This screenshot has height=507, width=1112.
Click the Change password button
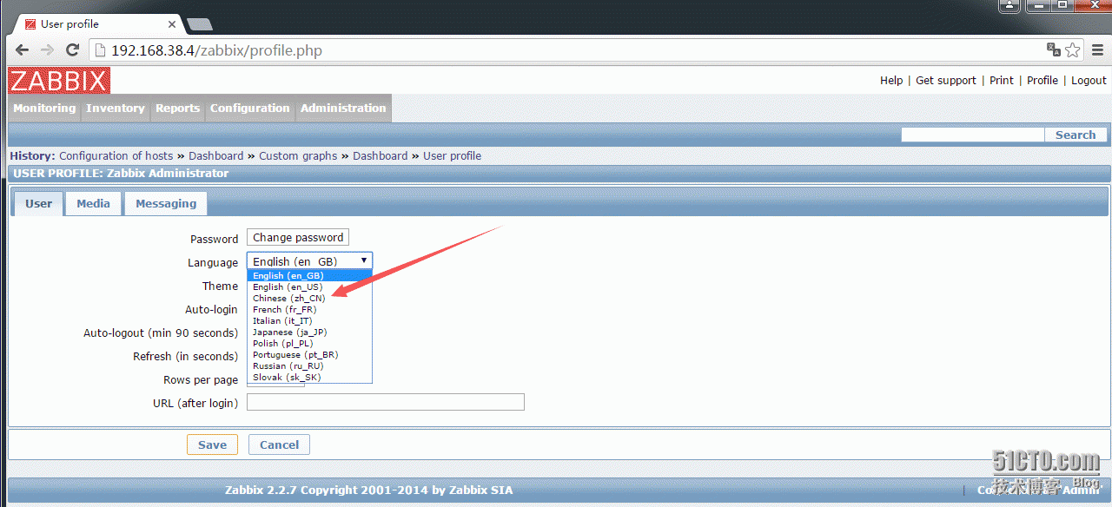pos(298,237)
